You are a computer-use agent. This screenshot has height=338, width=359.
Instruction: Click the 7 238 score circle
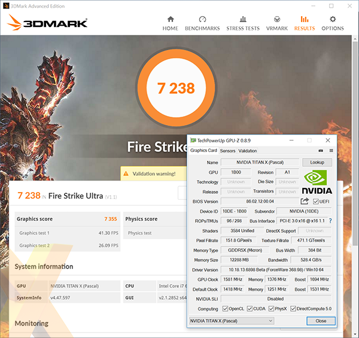tap(176, 87)
